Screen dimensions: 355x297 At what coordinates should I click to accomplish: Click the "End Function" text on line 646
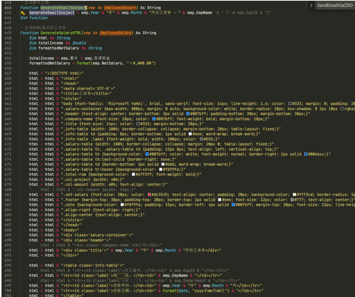click(34, 18)
